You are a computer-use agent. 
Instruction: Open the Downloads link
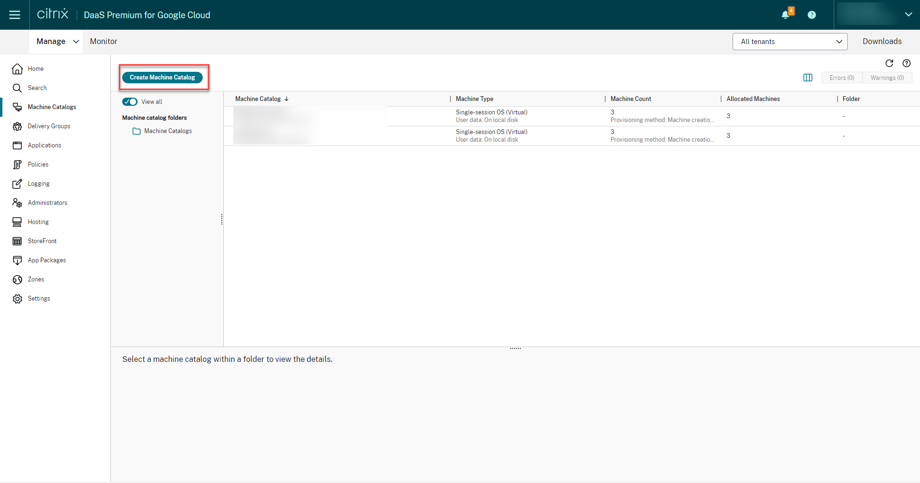click(882, 41)
